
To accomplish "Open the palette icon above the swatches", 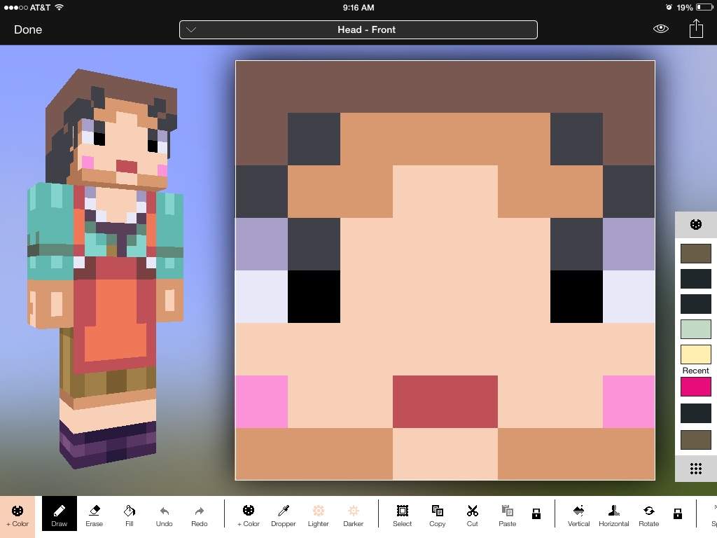I will click(695, 225).
